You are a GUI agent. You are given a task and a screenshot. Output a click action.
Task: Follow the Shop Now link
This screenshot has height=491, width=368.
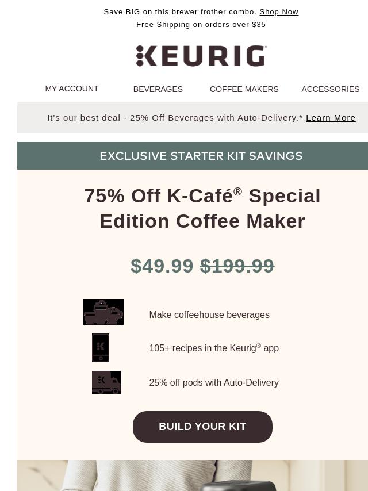(x=279, y=12)
